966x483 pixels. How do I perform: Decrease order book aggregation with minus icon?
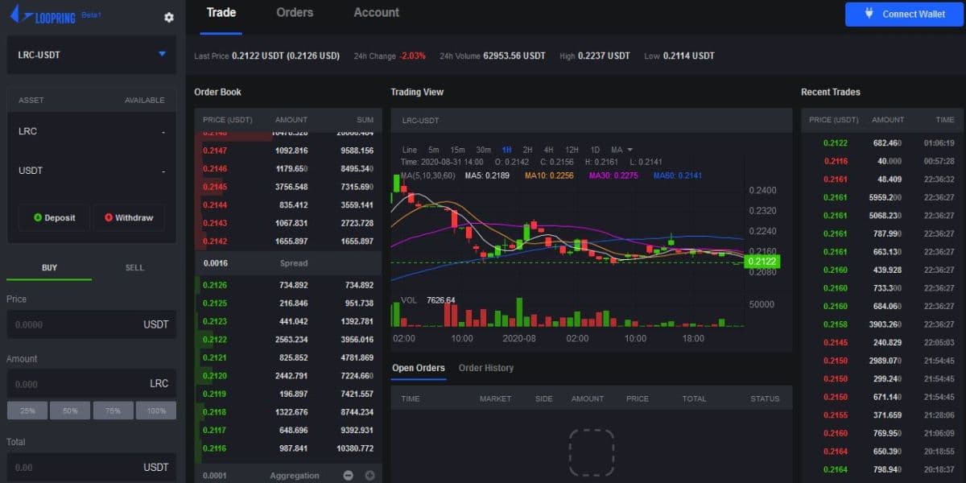(348, 475)
